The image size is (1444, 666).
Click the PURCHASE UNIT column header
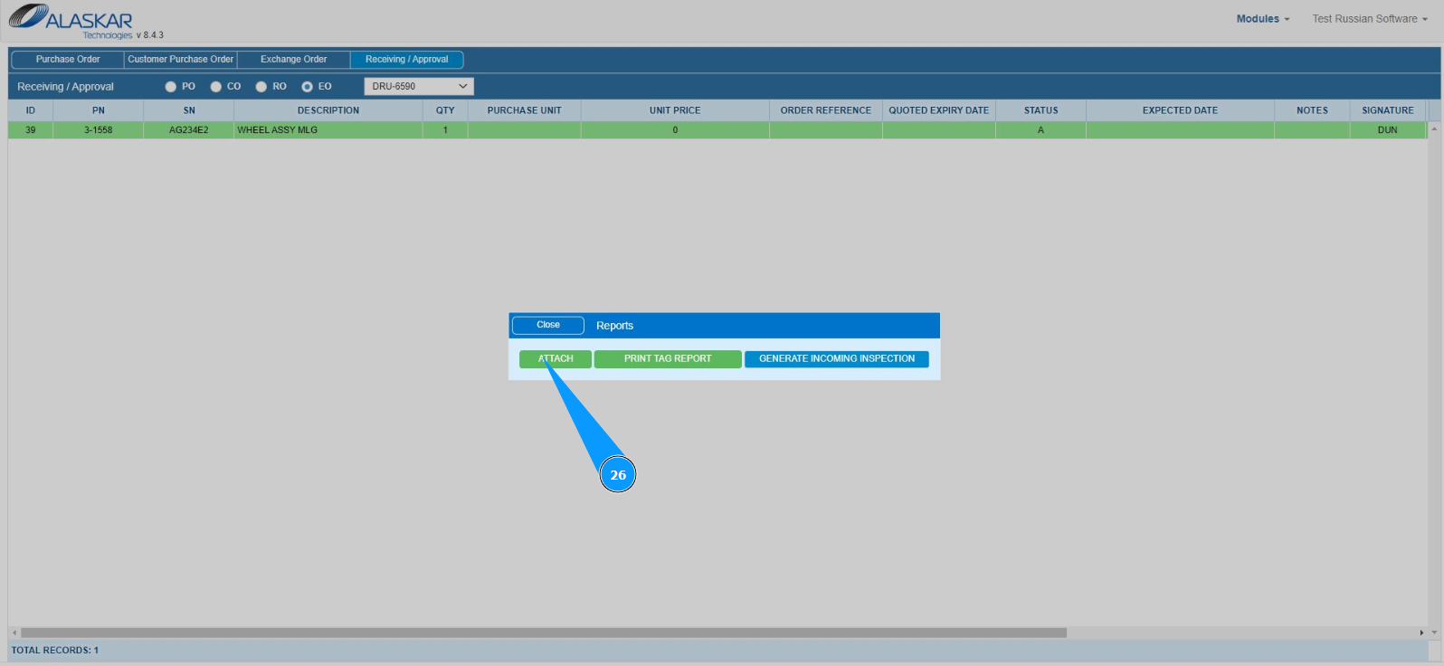click(x=525, y=110)
